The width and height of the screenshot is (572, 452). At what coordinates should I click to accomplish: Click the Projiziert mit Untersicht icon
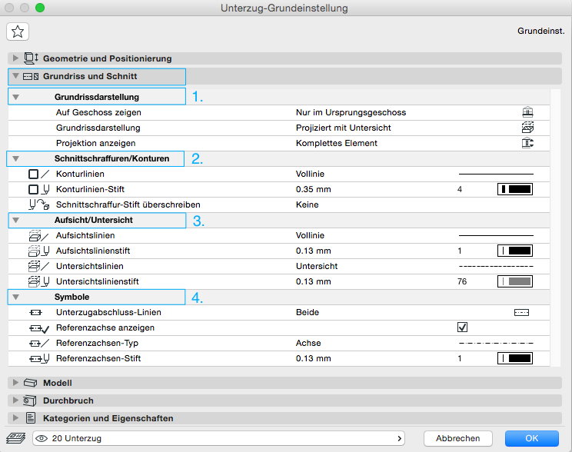527,128
